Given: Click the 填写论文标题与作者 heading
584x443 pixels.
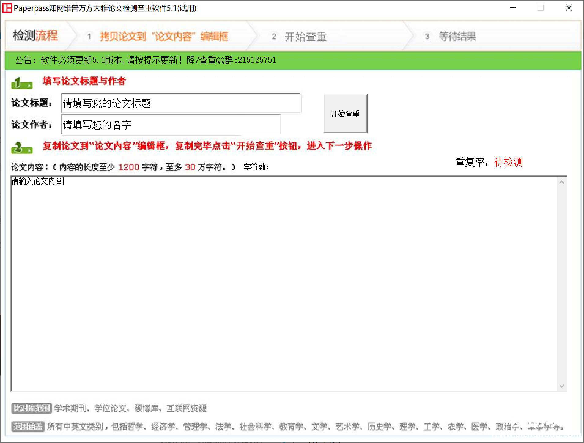Looking at the screenshot, I should click(x=84, y=81).
